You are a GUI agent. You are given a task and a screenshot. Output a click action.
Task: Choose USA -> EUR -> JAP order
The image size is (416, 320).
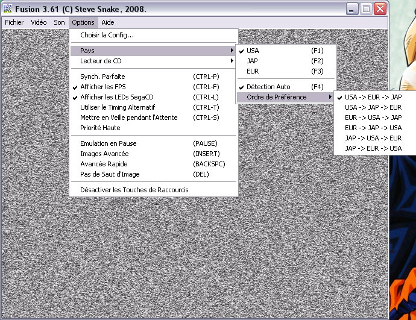(375, 97)
